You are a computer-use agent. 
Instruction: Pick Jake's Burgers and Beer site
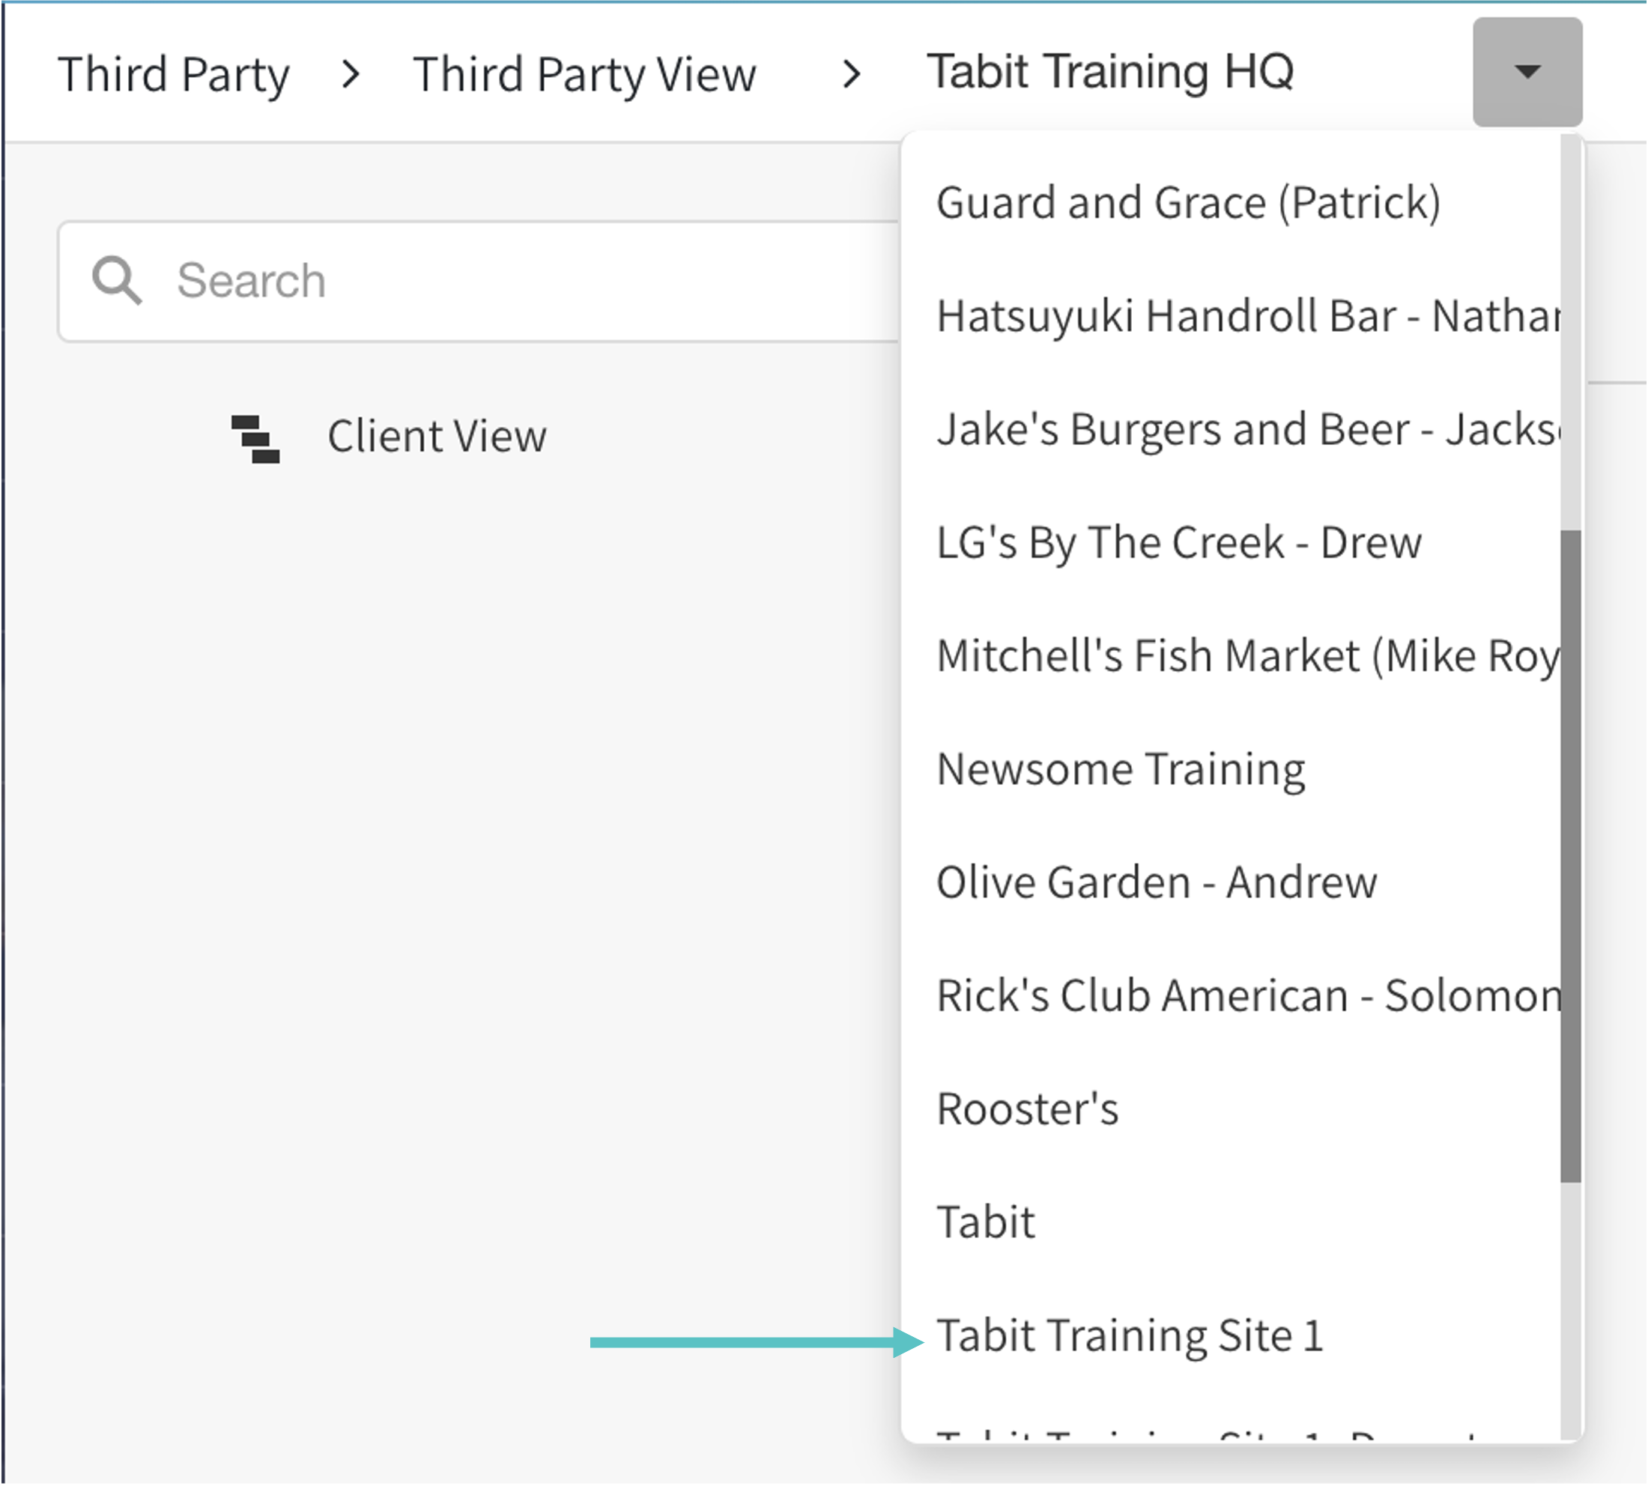tap(1247, 429)
